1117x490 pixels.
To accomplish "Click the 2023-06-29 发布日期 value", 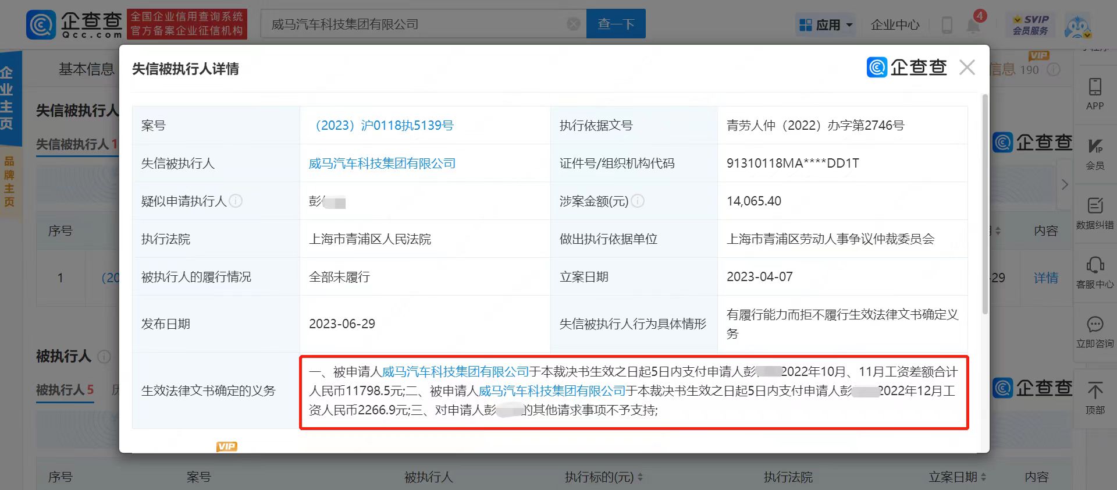I will [342, 324].
